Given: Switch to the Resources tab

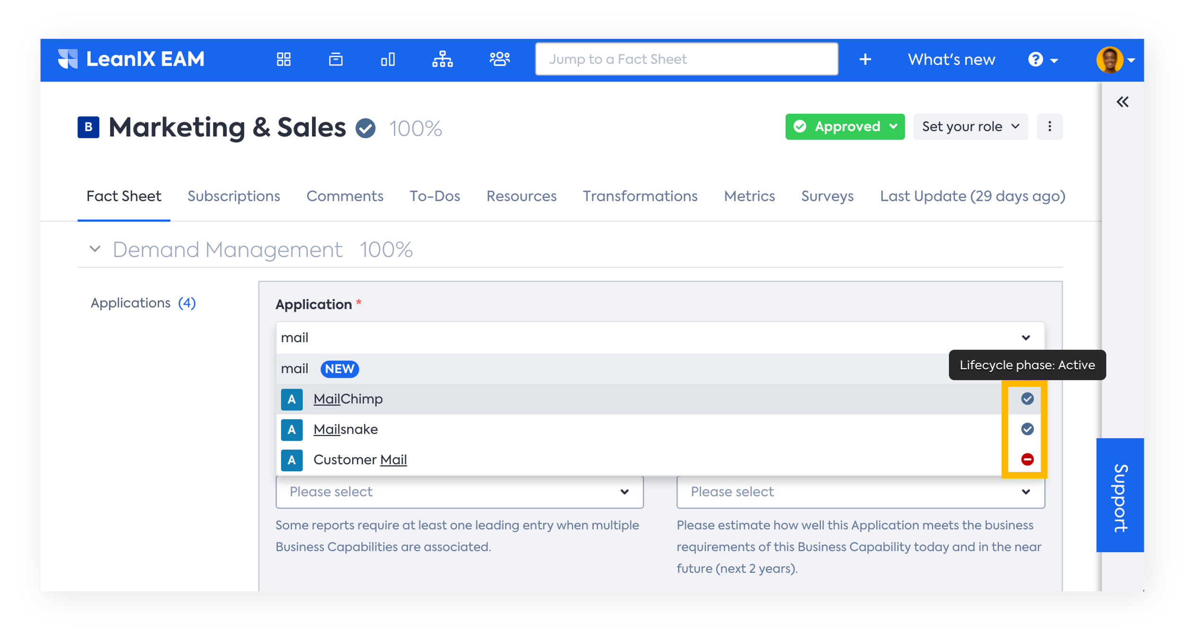Looking at the screenshot, I should (521, 196).
